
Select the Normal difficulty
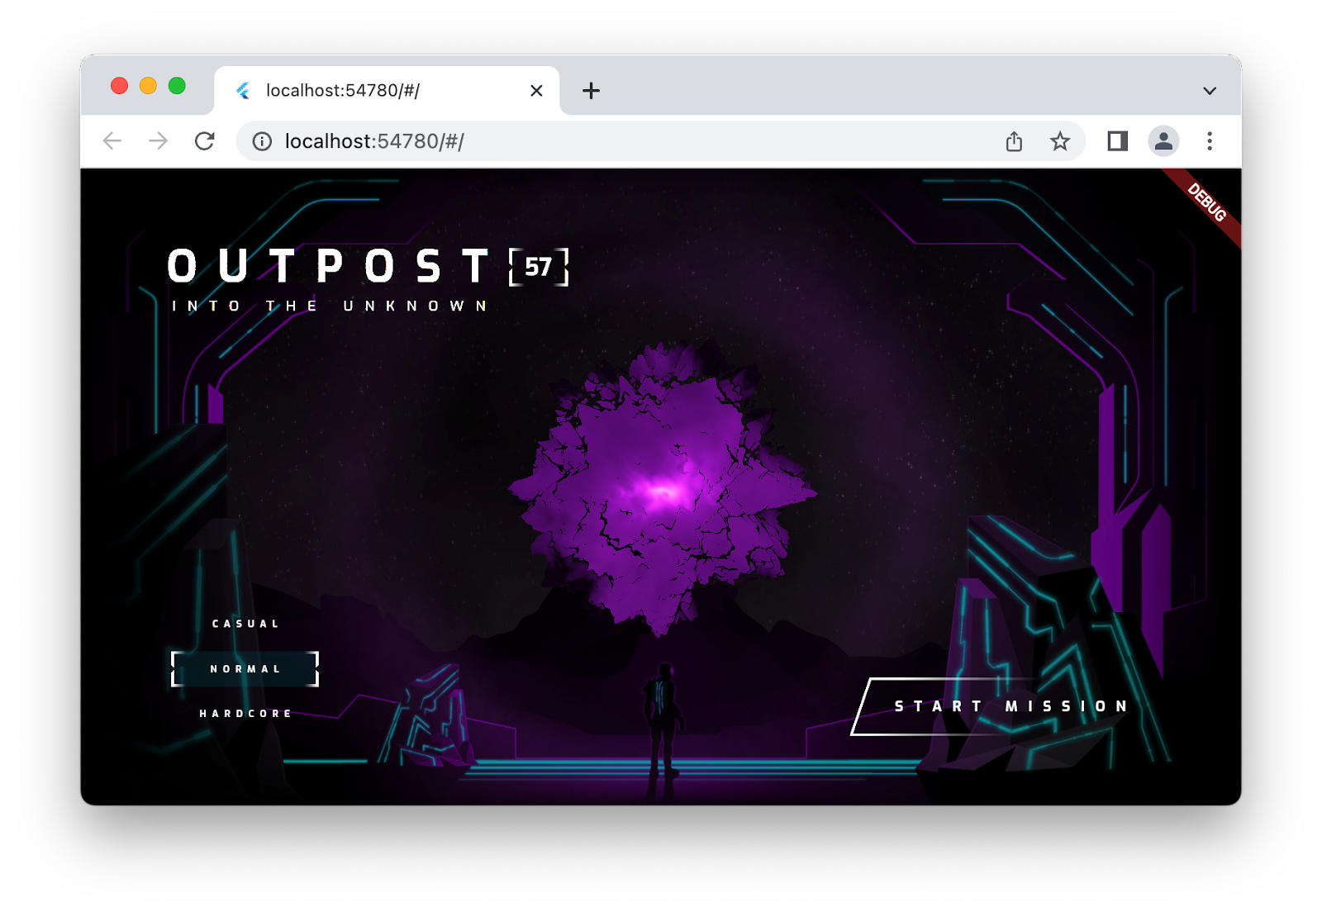tap(244, 668)
